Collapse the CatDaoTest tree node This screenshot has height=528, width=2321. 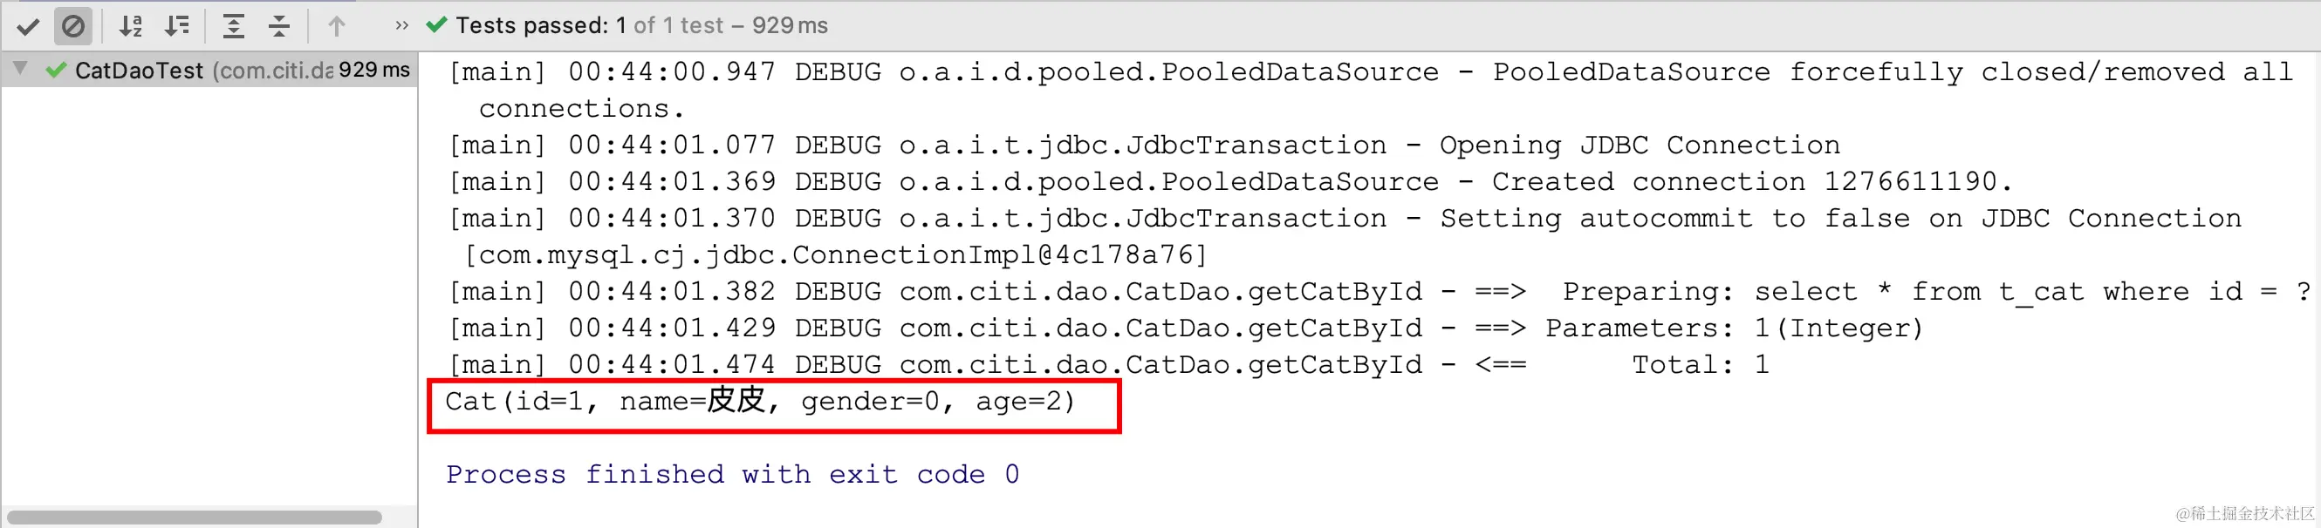tap(21, 68)
